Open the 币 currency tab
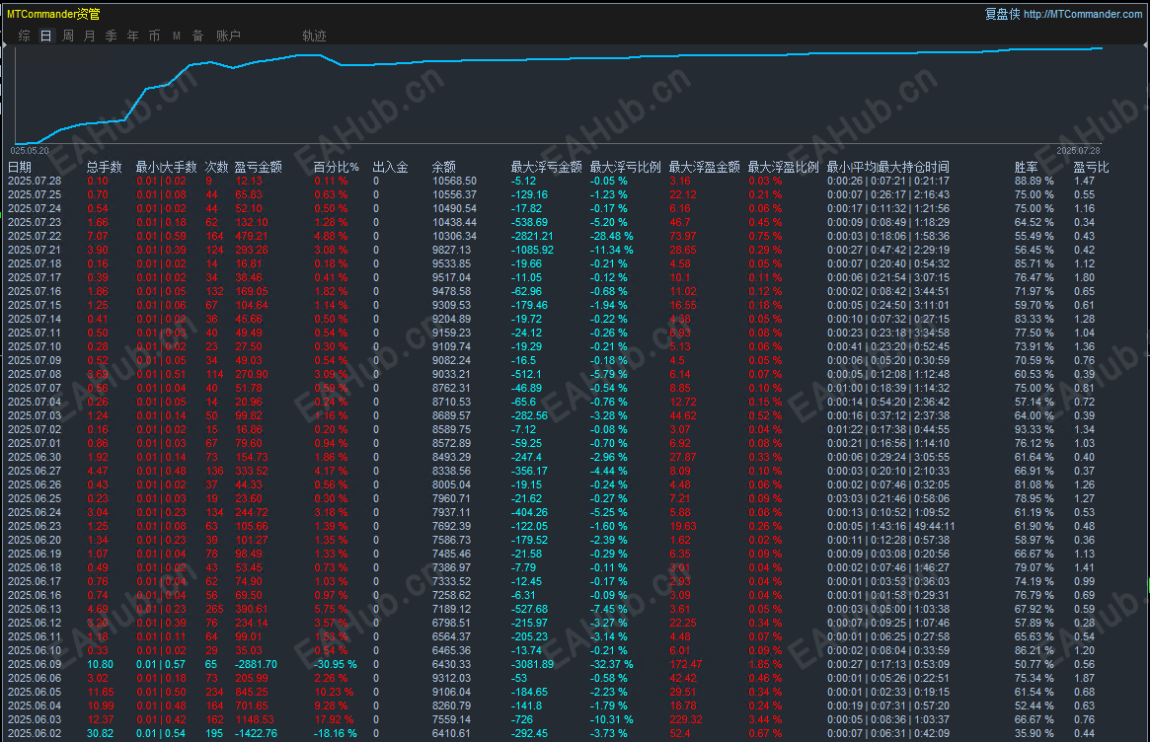The height and width of the screenshot is (742, 1150). click(x=154, y=36)
